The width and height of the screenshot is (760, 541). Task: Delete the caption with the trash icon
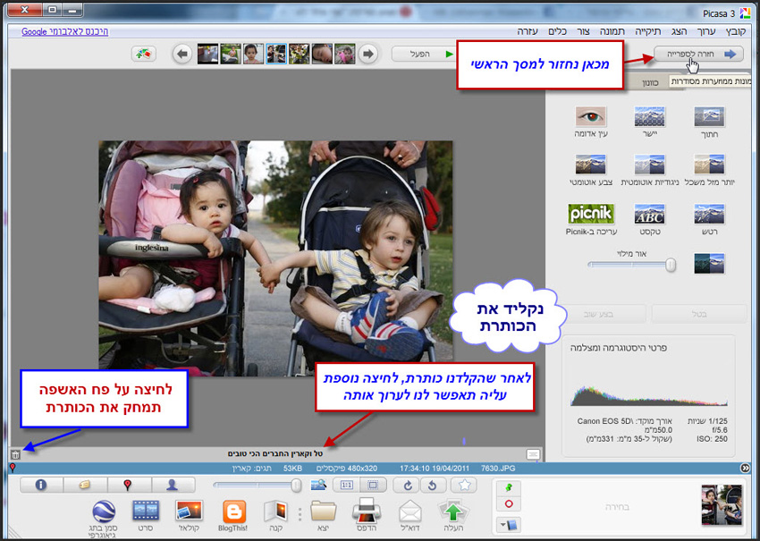[x=15, y=455]
